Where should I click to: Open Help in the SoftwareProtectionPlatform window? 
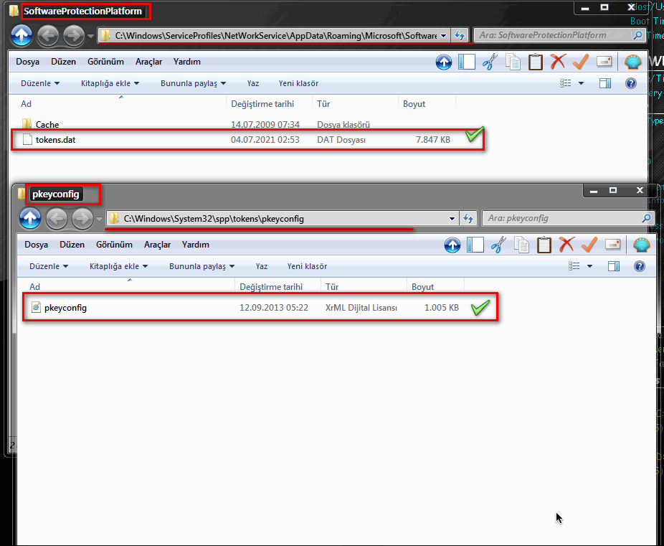tap(631, 83)
